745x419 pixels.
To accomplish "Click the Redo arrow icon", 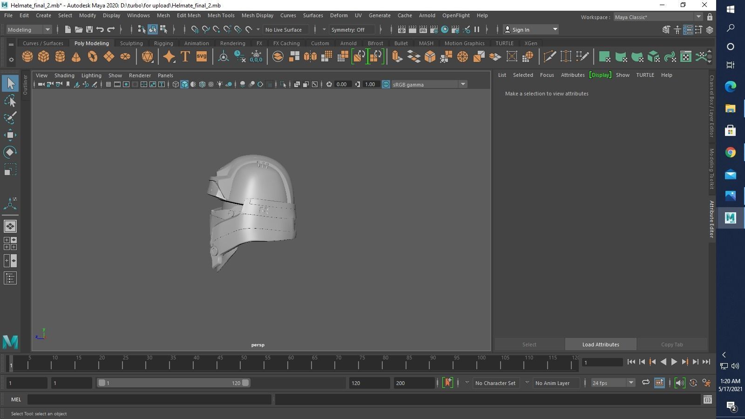I will [x=111, y=30].
